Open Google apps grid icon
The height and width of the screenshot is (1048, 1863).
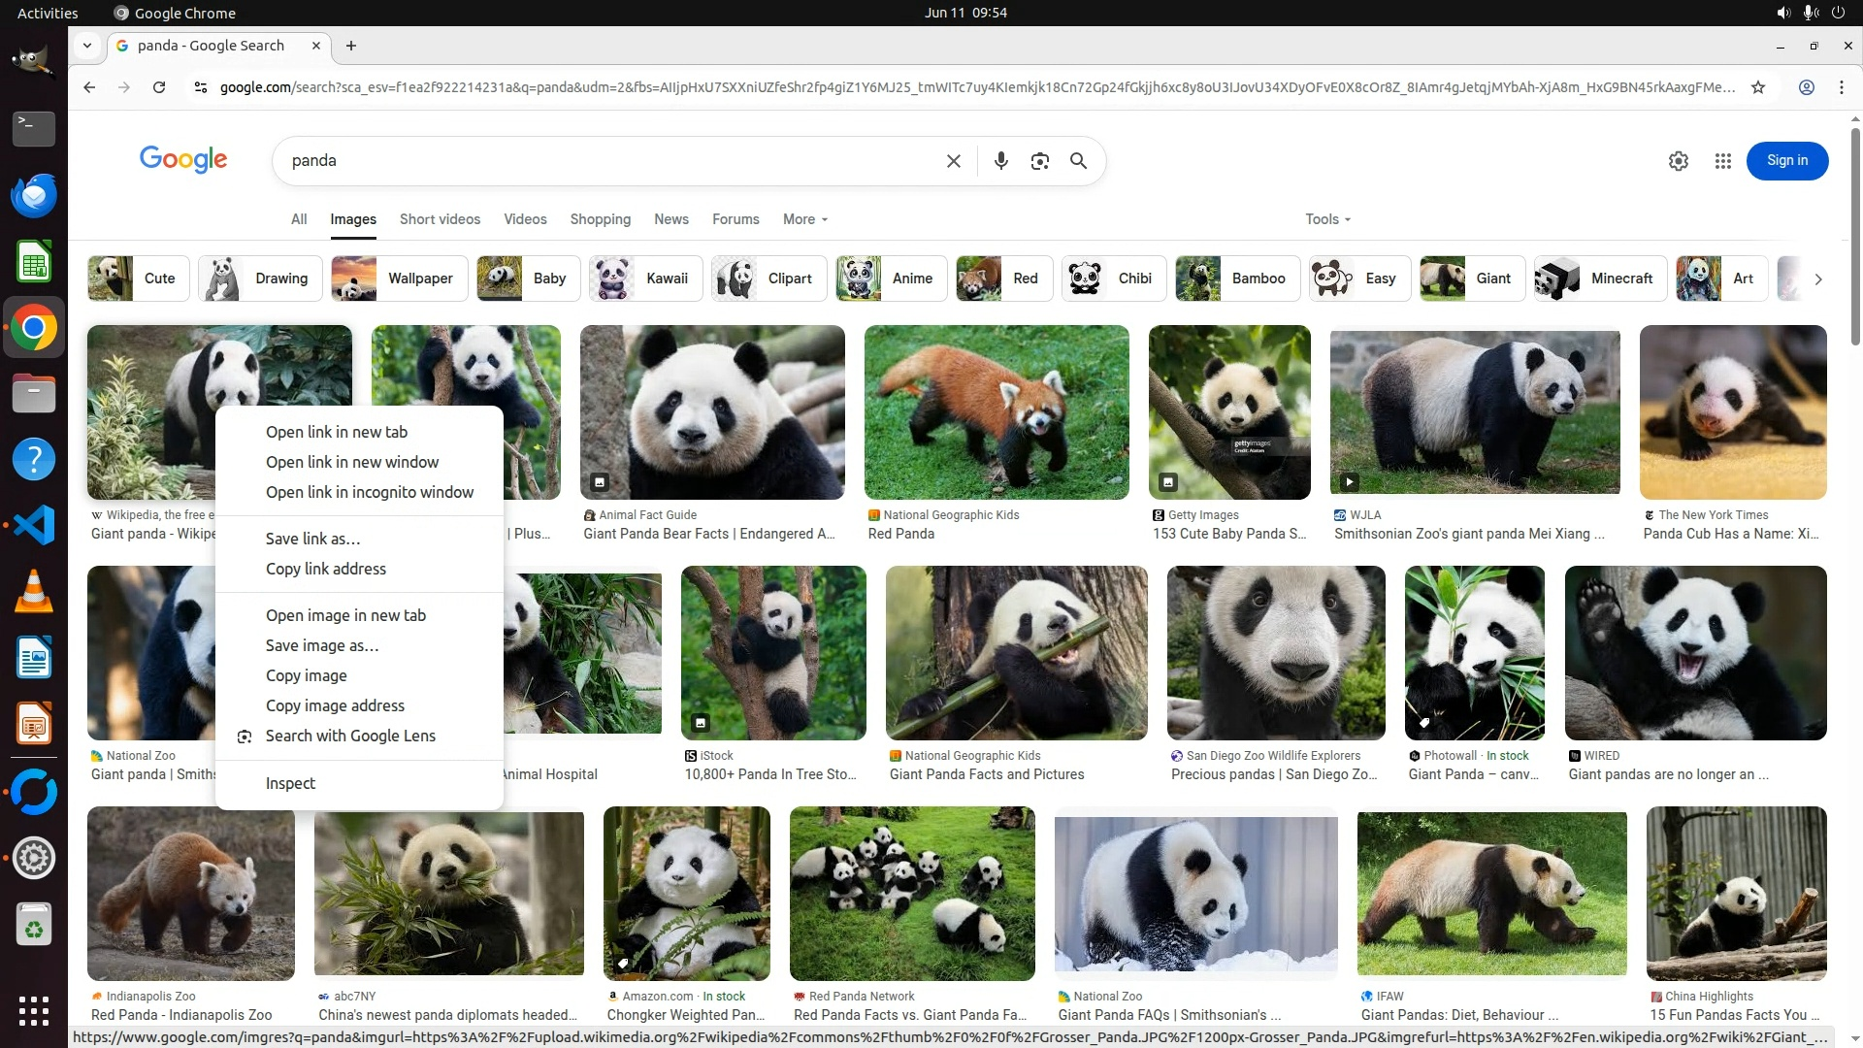tap(1722, 161)
